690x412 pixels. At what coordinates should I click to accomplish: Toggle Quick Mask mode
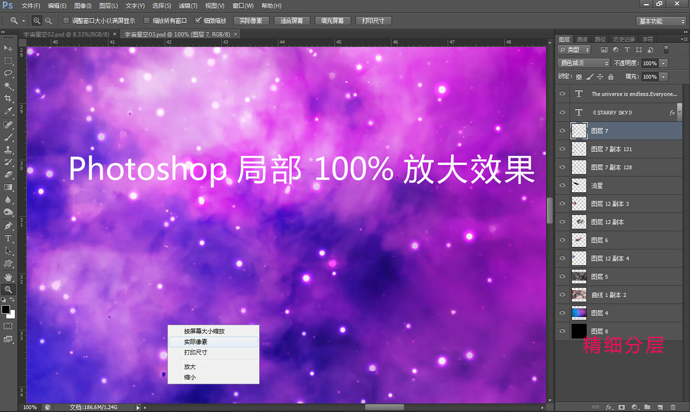[x=8, y=326]
